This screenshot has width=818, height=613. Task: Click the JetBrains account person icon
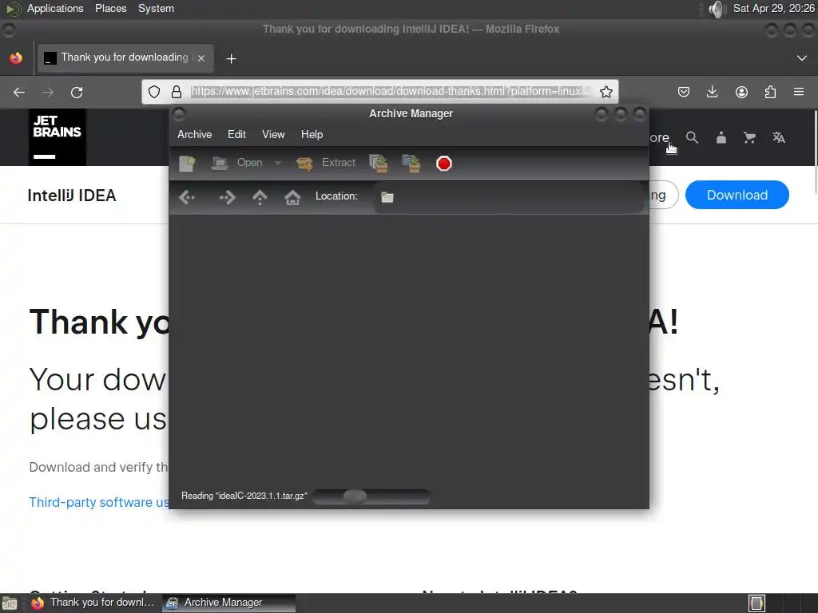tap(721, 137)
